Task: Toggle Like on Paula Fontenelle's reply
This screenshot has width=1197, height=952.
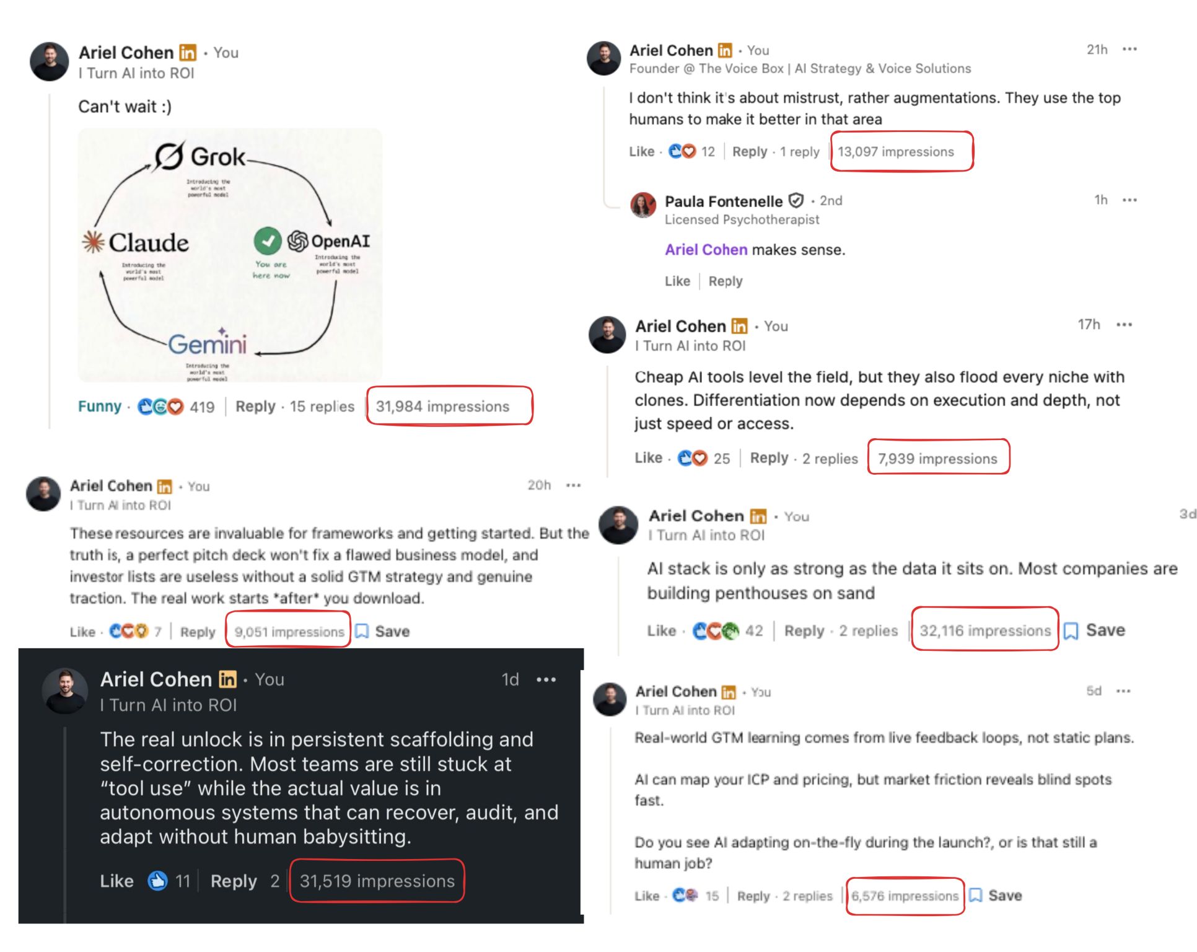Action: [677, 281]
